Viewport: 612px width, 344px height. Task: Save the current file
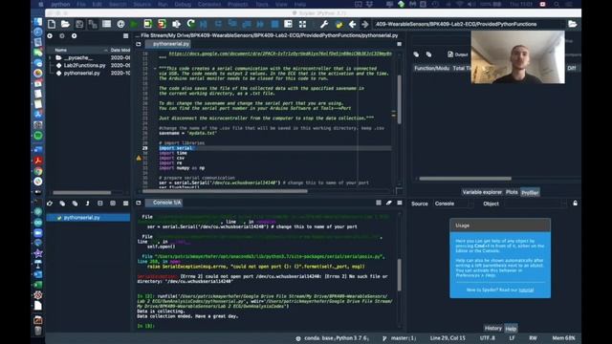[79, 24]
